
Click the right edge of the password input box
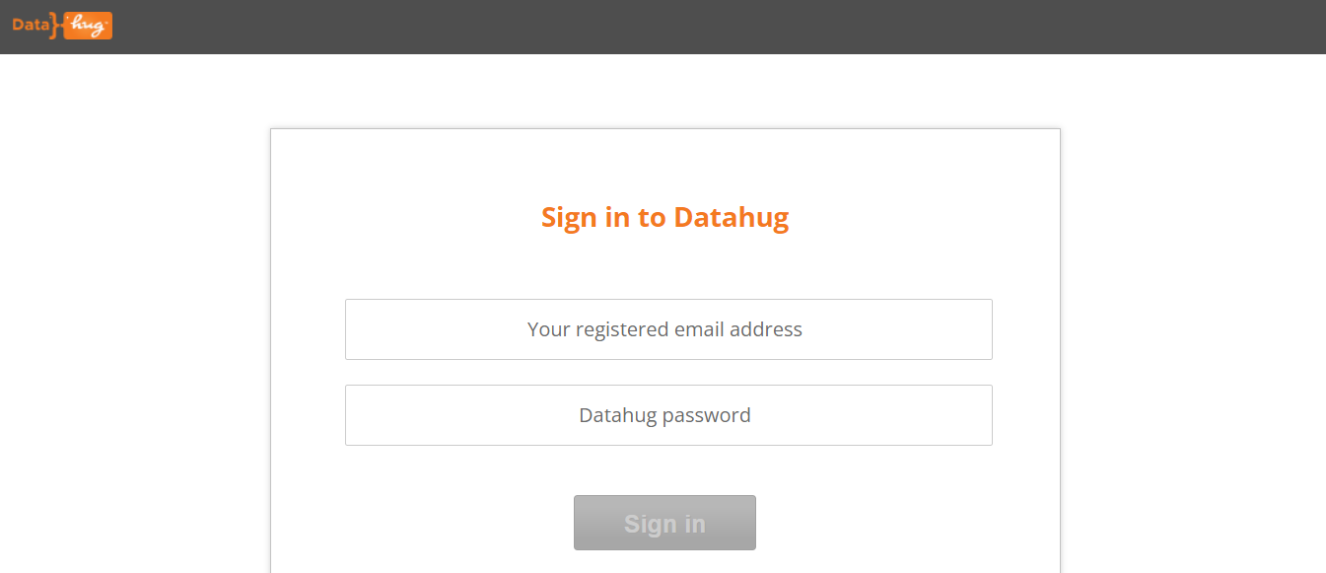(988, 415)
